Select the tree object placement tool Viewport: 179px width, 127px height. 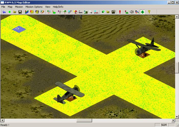(65, 12)
